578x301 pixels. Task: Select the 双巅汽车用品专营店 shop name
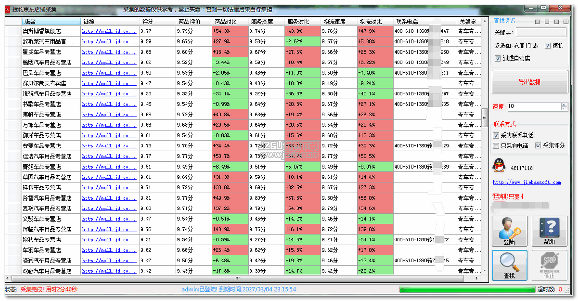[x=47, y=270]
